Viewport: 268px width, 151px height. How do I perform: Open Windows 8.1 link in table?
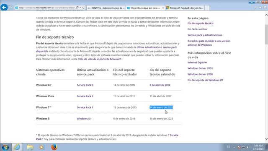point(84,118)
